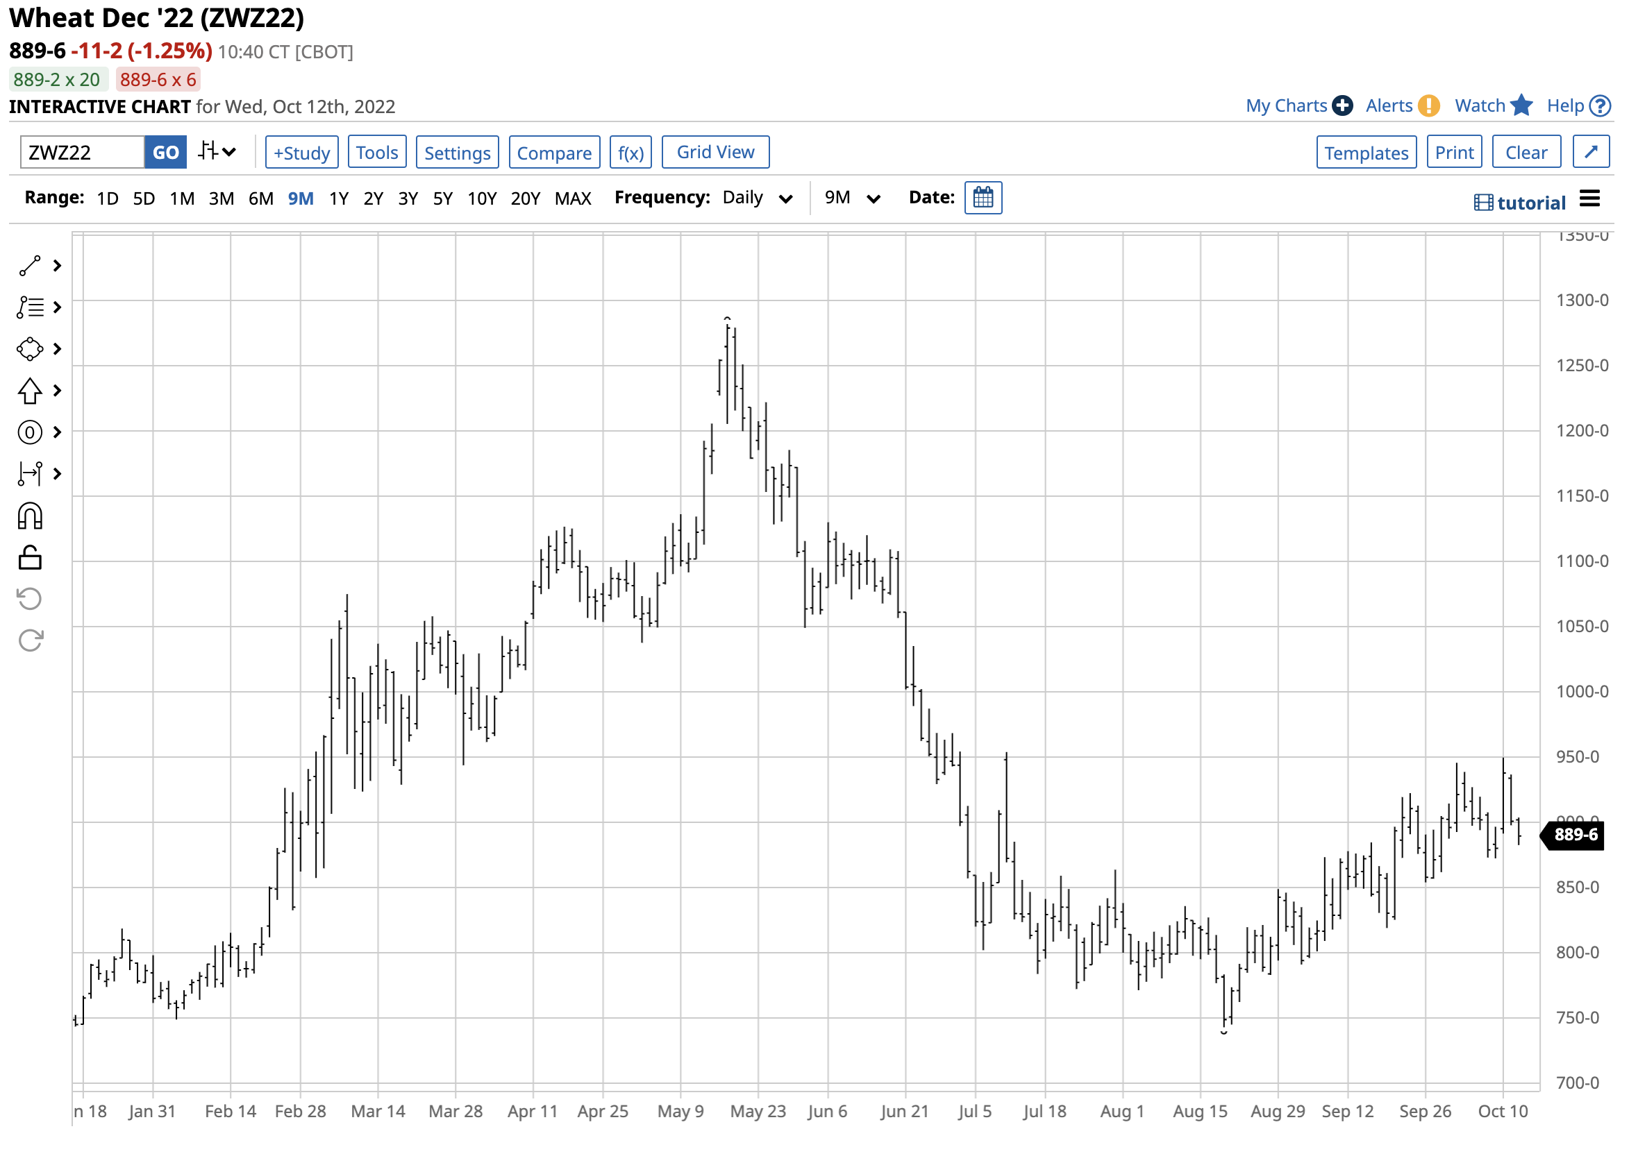
Task: Click the redo arrow icon
Action: pyautogui.click(x=29, y=642)
